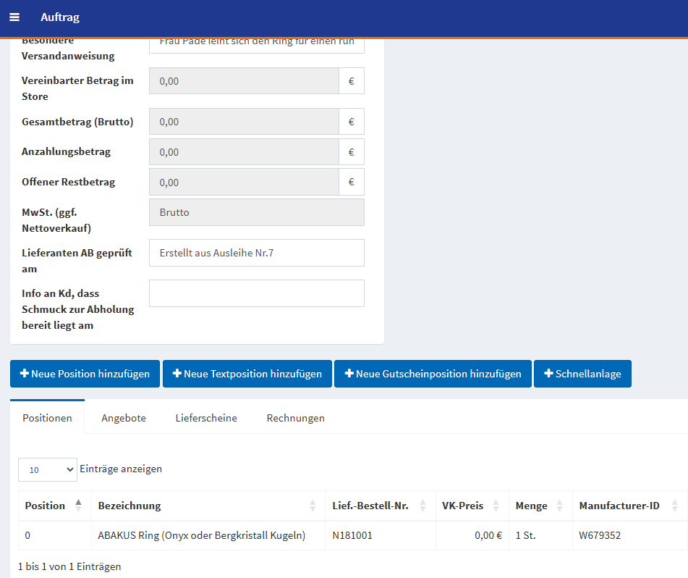Screen dimensions: 688x578
Task: Select the Positionen tab
Action: (x=47, y=418)
